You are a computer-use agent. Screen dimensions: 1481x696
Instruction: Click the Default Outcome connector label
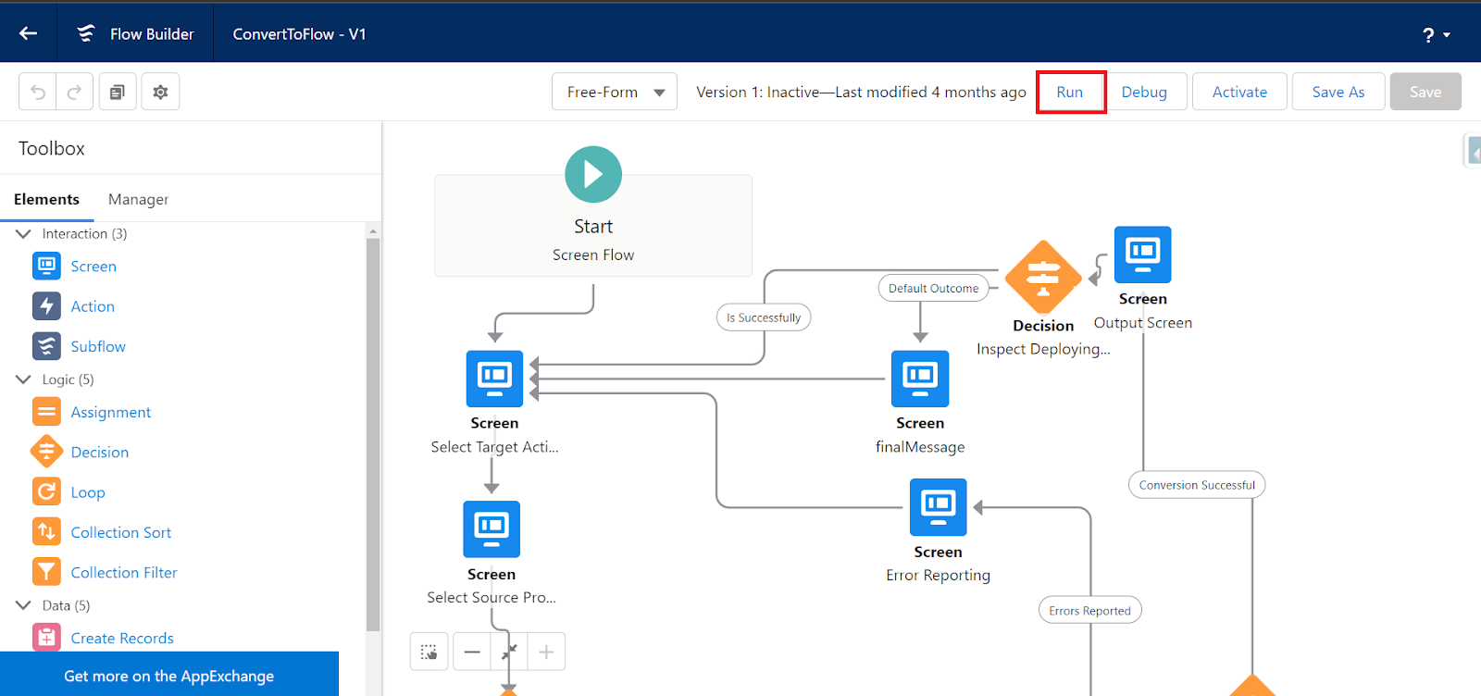click(933, 288)
